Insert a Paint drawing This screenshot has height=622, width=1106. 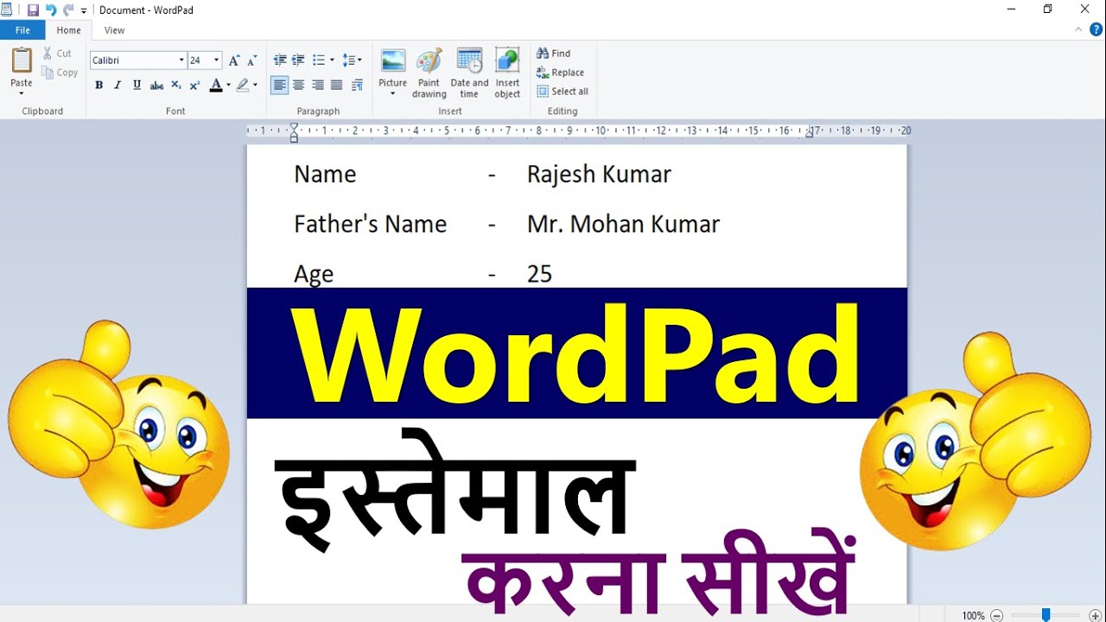[429, 73]
